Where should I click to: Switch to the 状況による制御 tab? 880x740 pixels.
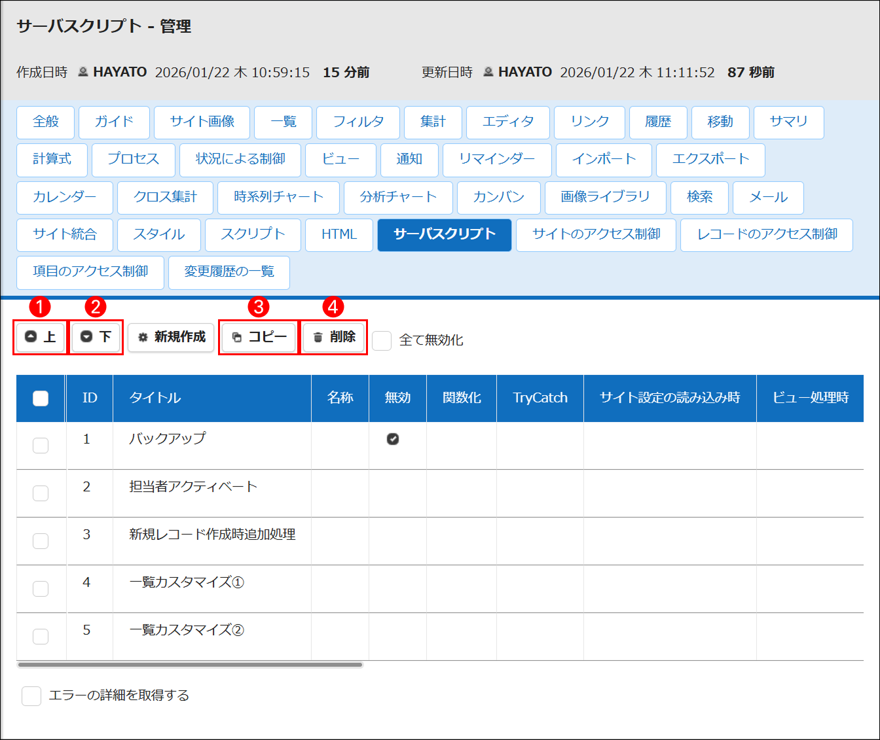tap(240, 160)
